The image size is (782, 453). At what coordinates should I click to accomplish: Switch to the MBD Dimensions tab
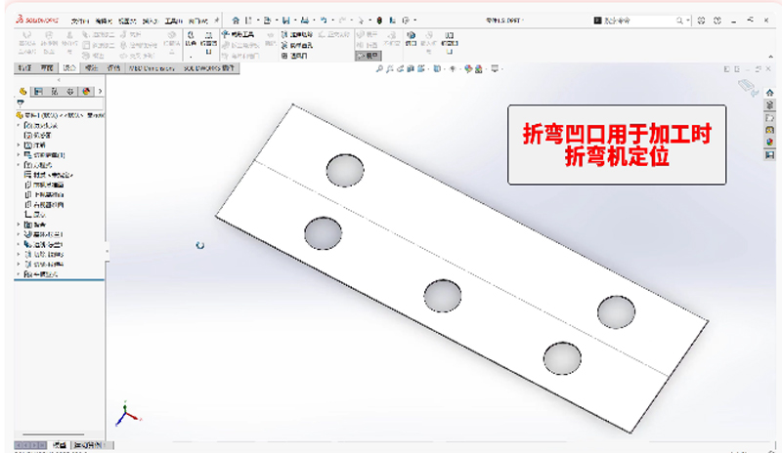pyautogui.click(x=152, y=68)
